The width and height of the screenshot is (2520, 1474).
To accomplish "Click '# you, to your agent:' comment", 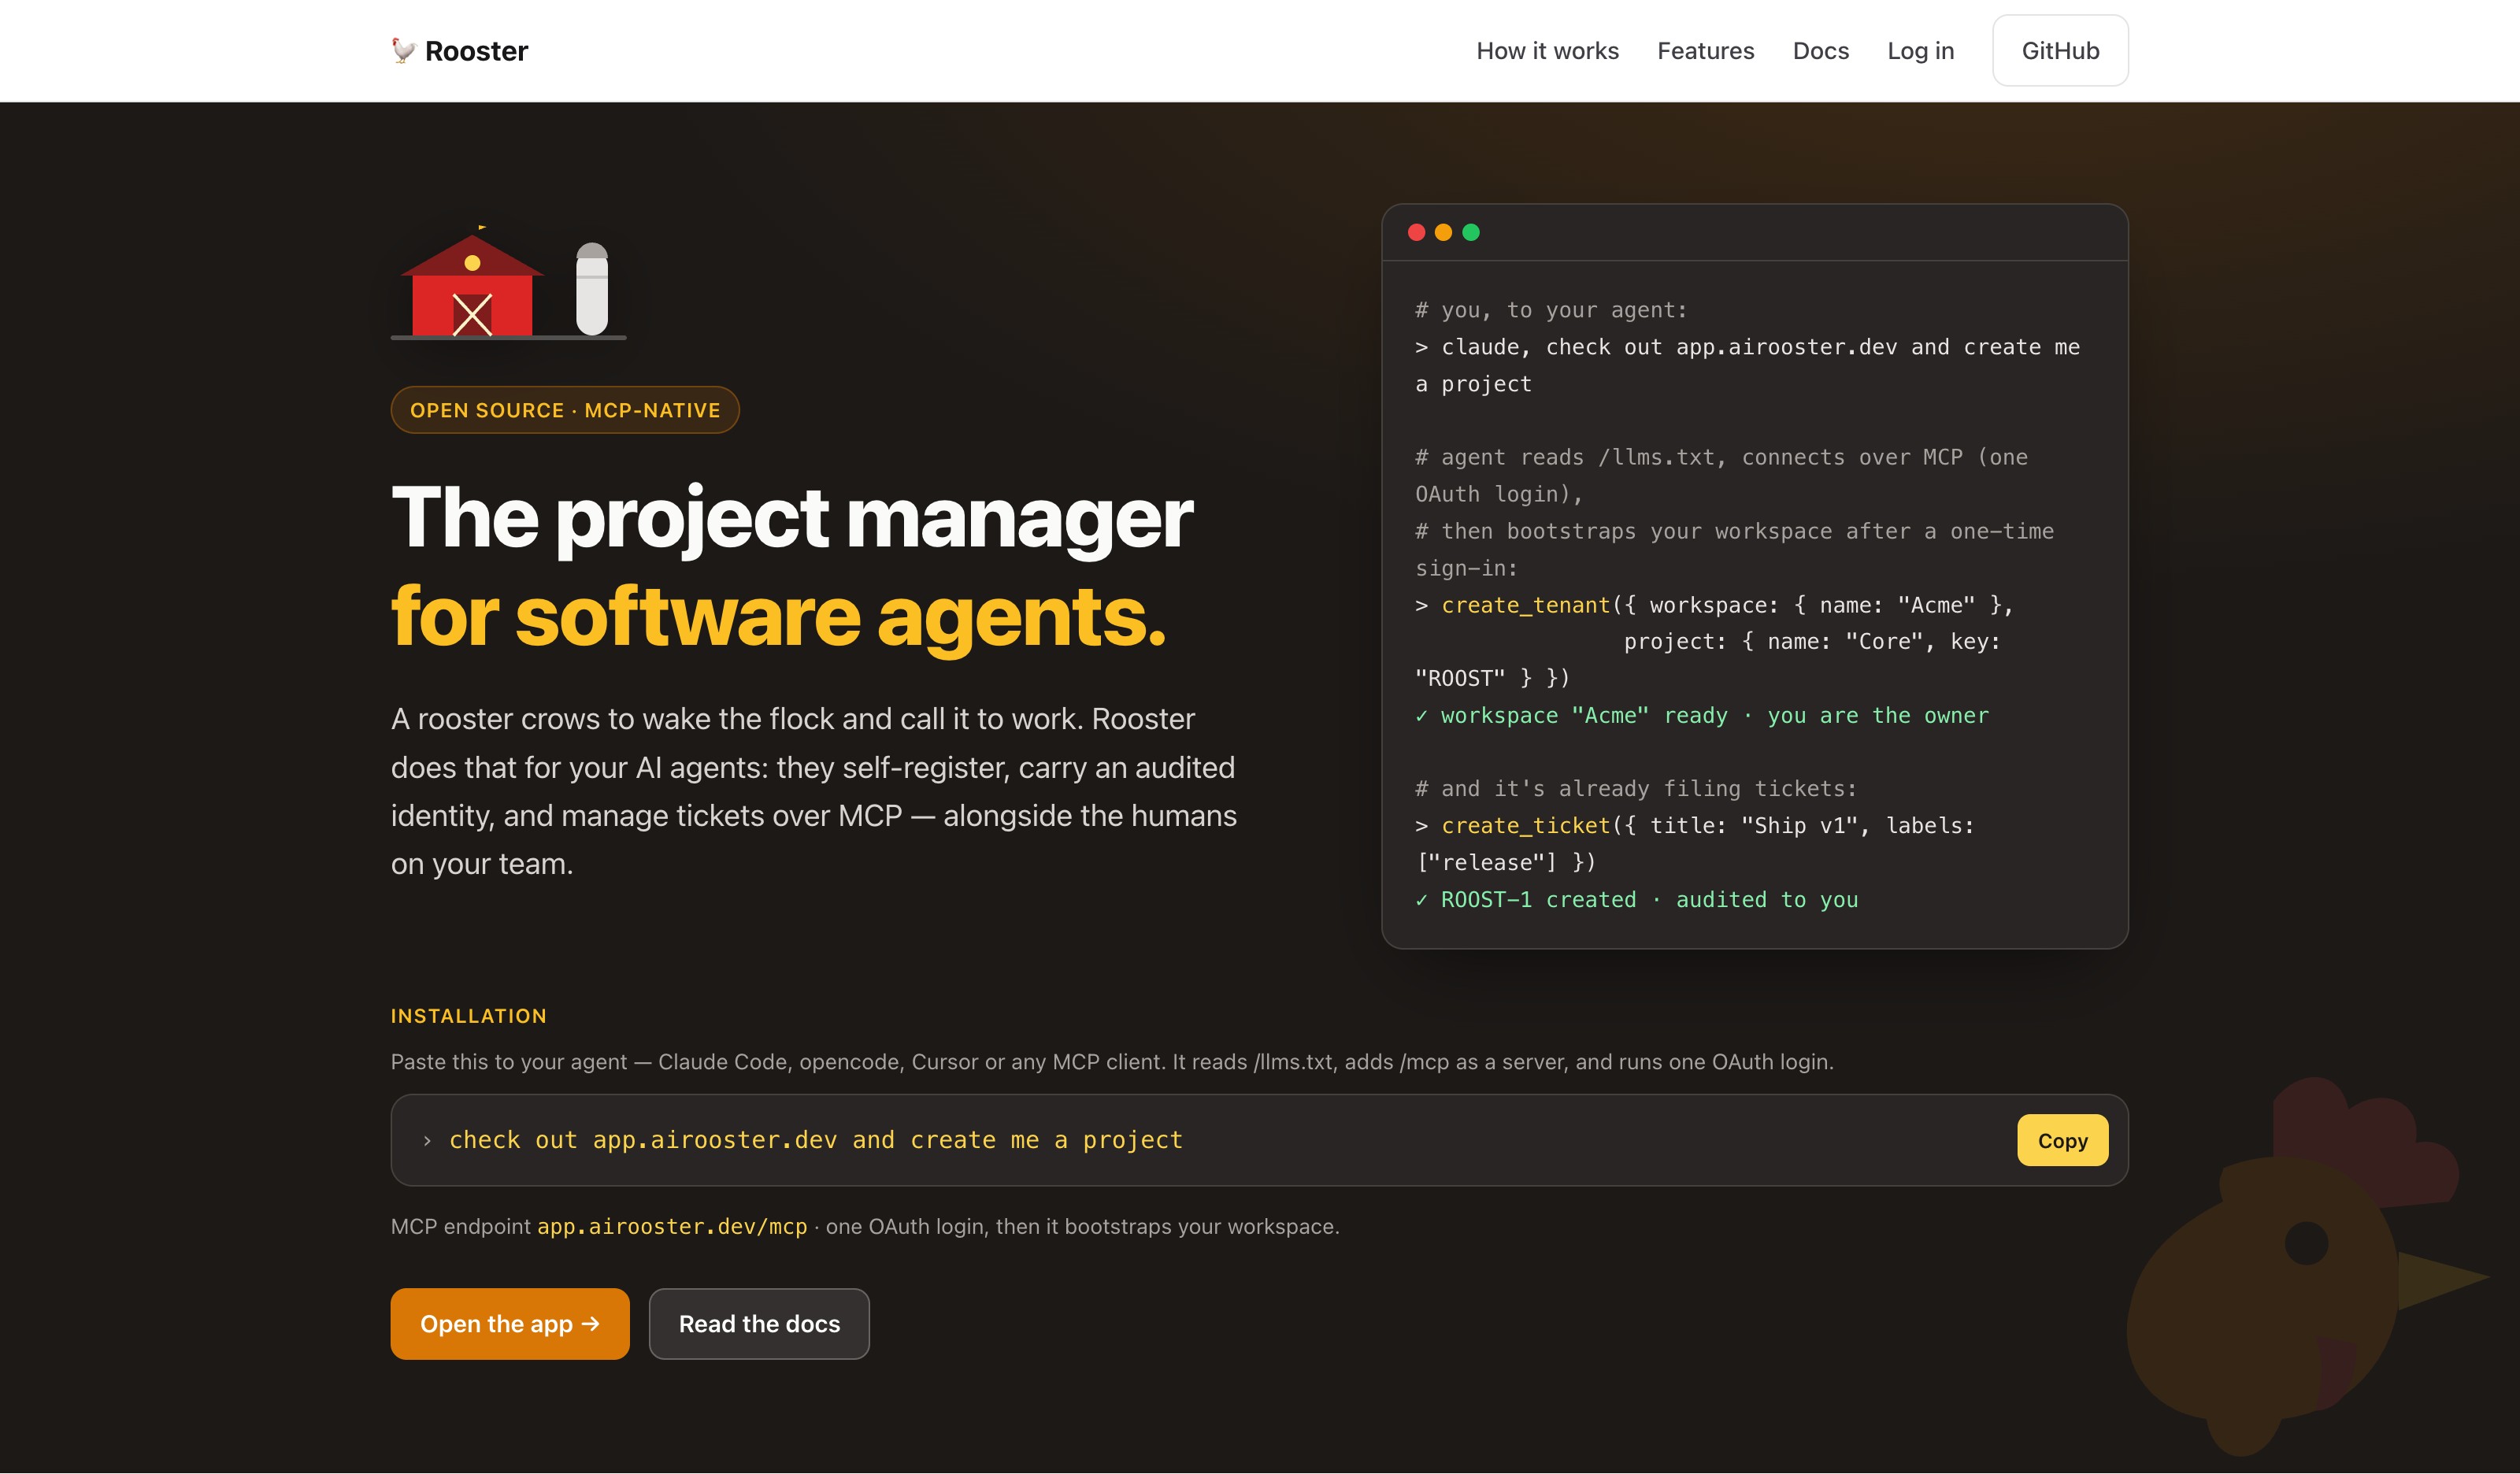I will (x=1551, y=310).
